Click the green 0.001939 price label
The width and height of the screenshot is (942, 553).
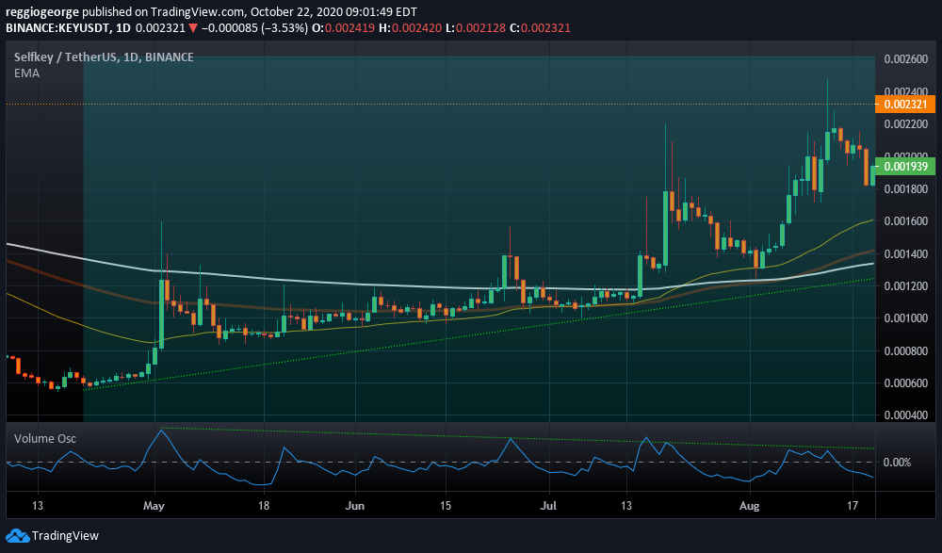905,167
